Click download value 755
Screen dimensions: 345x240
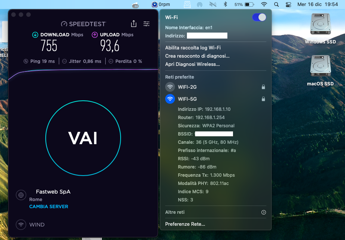click(49, 46)
